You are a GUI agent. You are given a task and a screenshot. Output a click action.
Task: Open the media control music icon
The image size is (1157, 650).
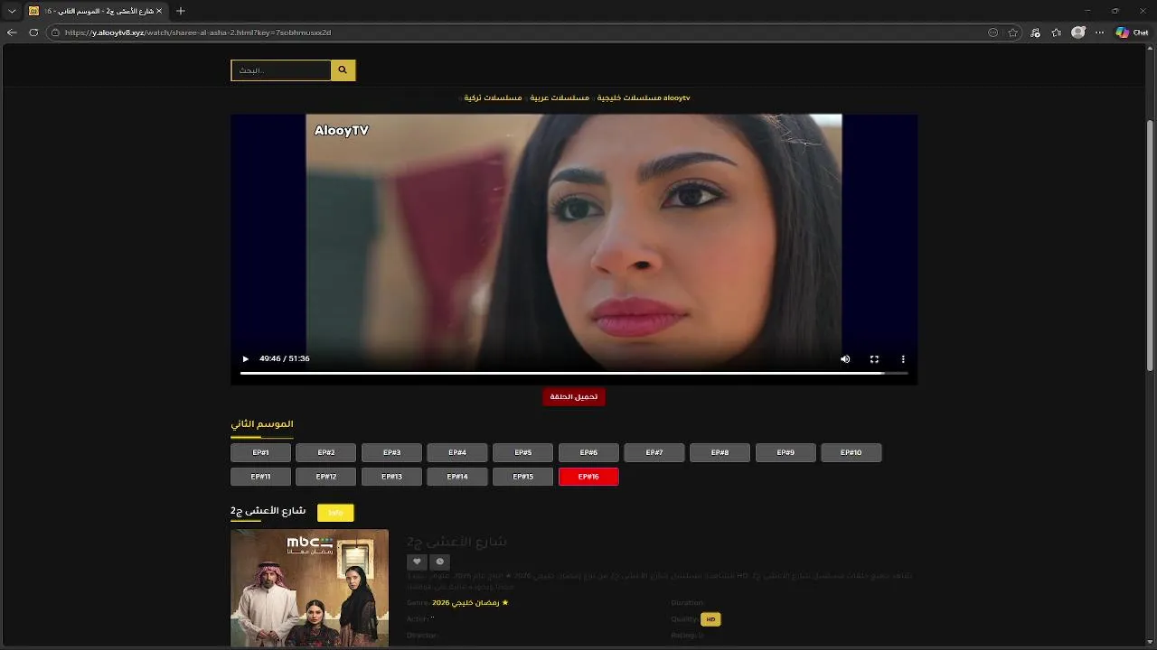coord(1035,32)
